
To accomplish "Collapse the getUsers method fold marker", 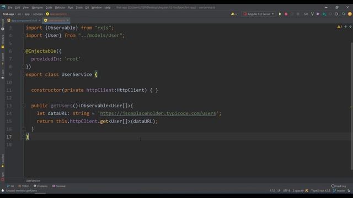I will [x=23, y=106].
